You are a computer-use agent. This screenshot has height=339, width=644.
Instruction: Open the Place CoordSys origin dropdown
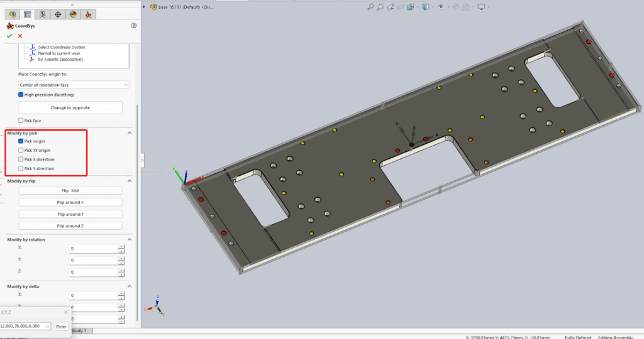[73, 84]
